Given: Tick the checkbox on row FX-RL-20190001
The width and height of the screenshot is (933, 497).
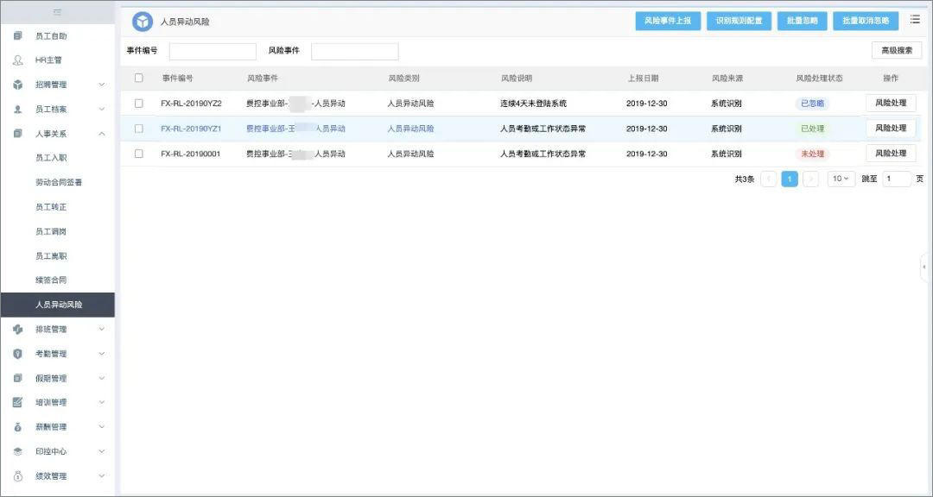Looking at the screenshot, I should click(138, 153).
